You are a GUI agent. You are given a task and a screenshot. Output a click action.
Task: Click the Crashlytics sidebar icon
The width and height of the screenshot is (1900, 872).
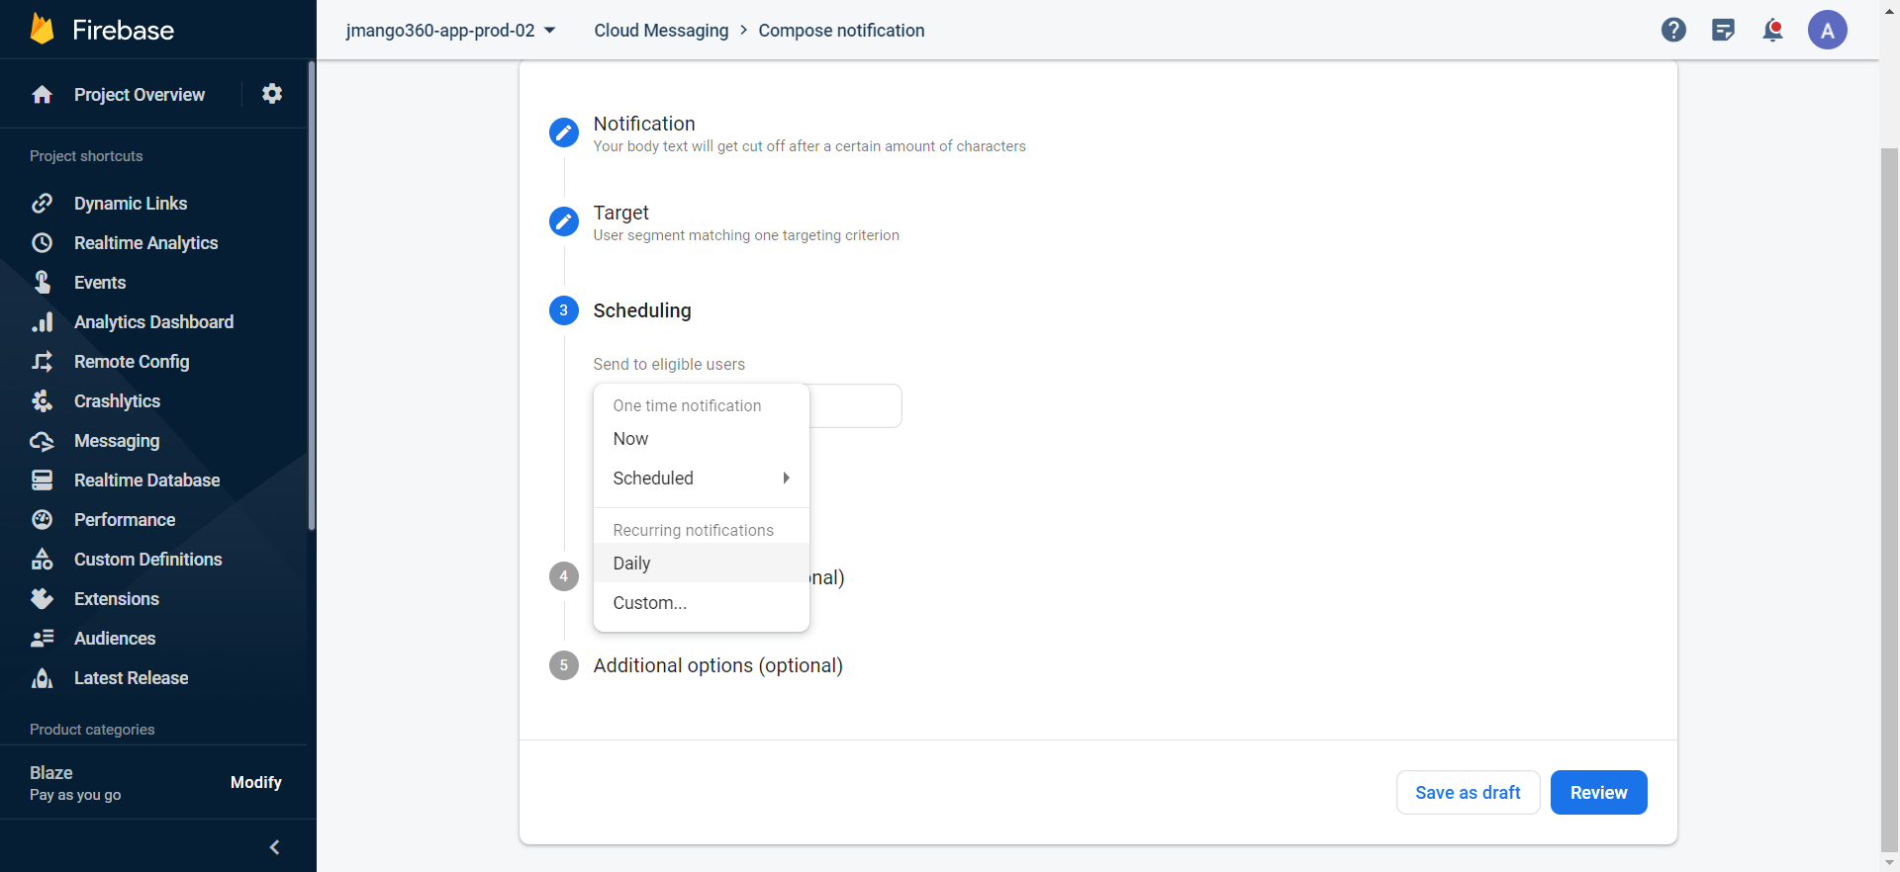tap(42, 401)
